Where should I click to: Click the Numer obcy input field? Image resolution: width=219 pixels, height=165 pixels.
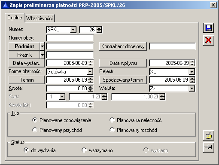[x=70, y=38]
